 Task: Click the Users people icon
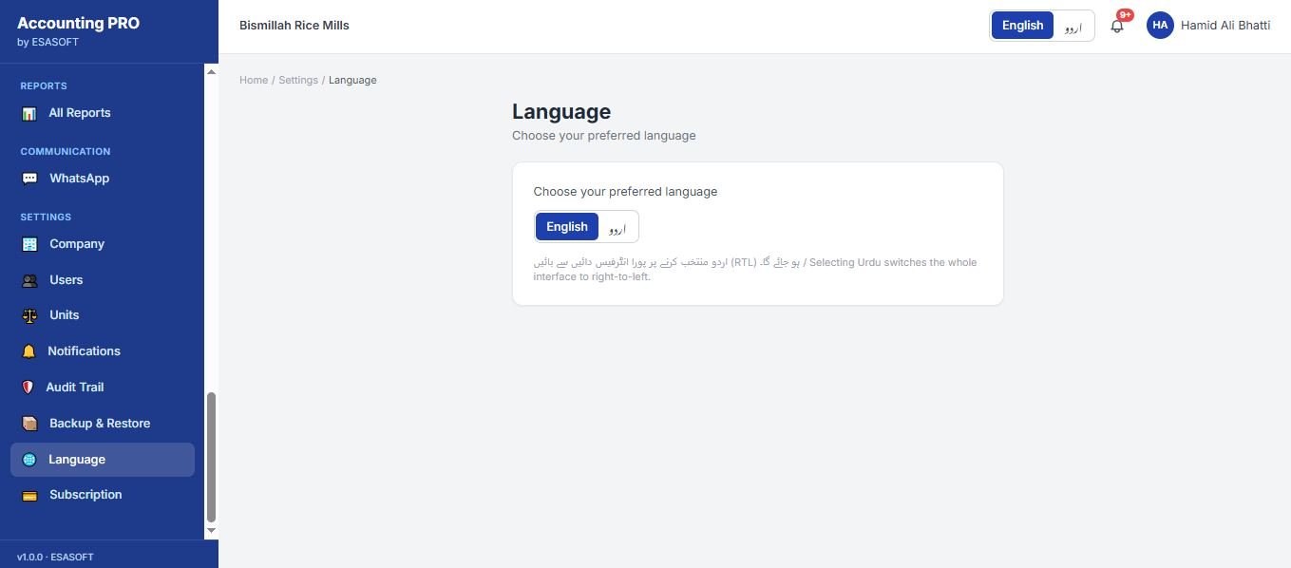pos(29,280)
